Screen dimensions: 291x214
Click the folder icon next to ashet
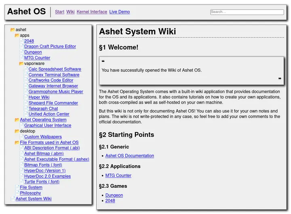tap(13, 30)
